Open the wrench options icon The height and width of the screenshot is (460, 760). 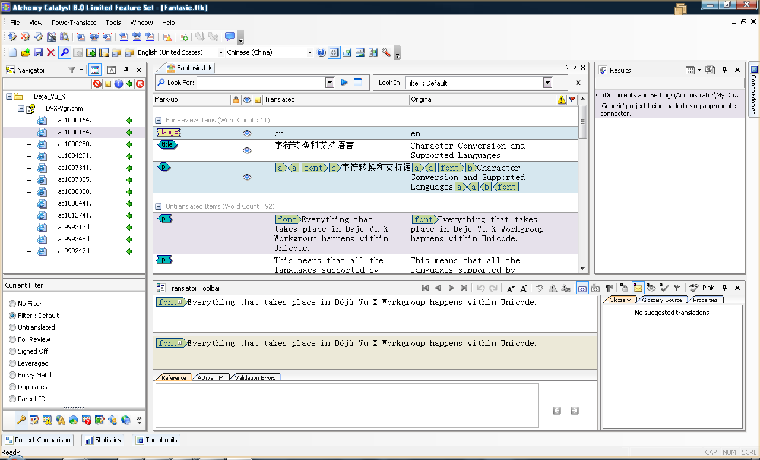[x=386, y=52]
